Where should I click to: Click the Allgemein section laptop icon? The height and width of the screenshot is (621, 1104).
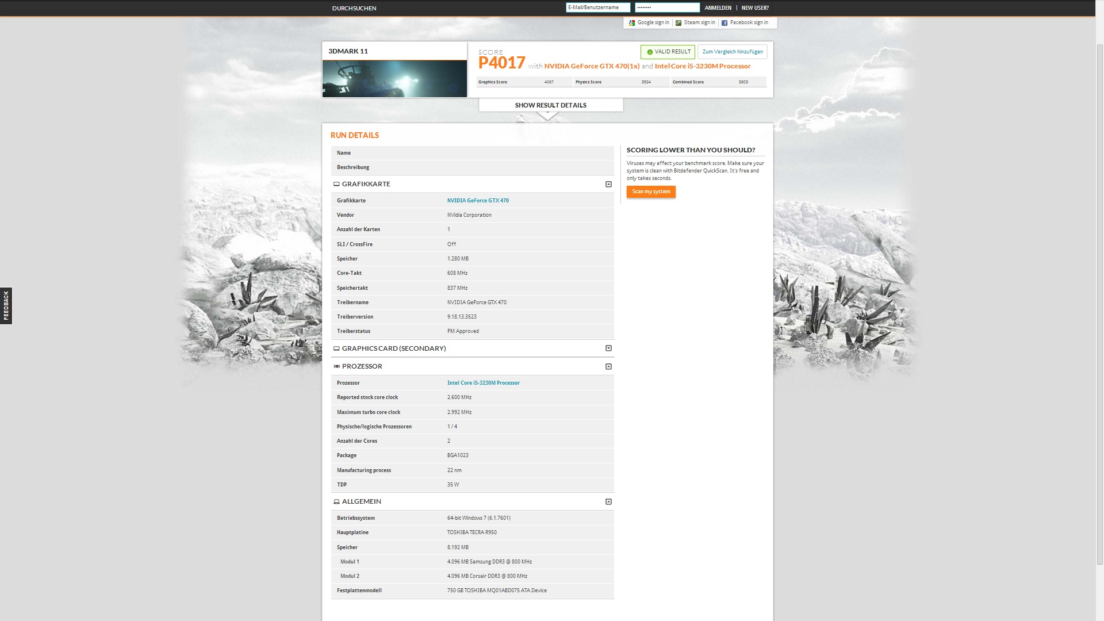[336, 501]
